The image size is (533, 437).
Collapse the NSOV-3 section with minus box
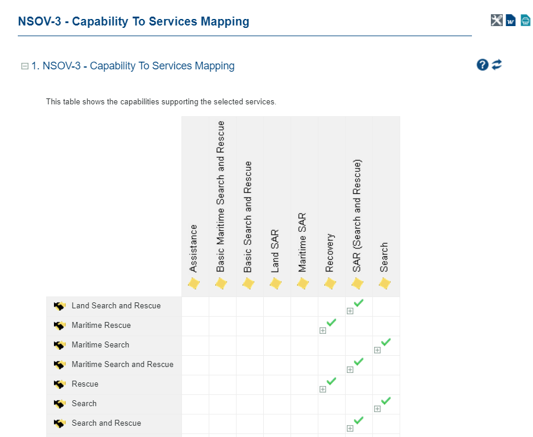[x=25, y=66]
